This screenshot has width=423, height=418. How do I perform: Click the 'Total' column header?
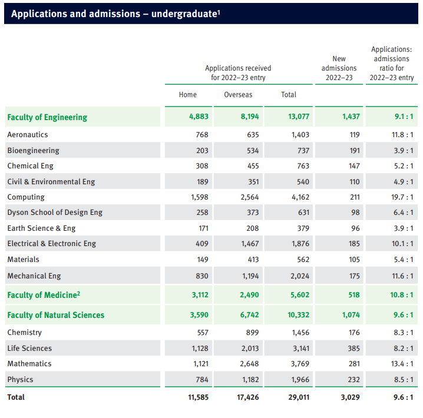click(289, 95)
